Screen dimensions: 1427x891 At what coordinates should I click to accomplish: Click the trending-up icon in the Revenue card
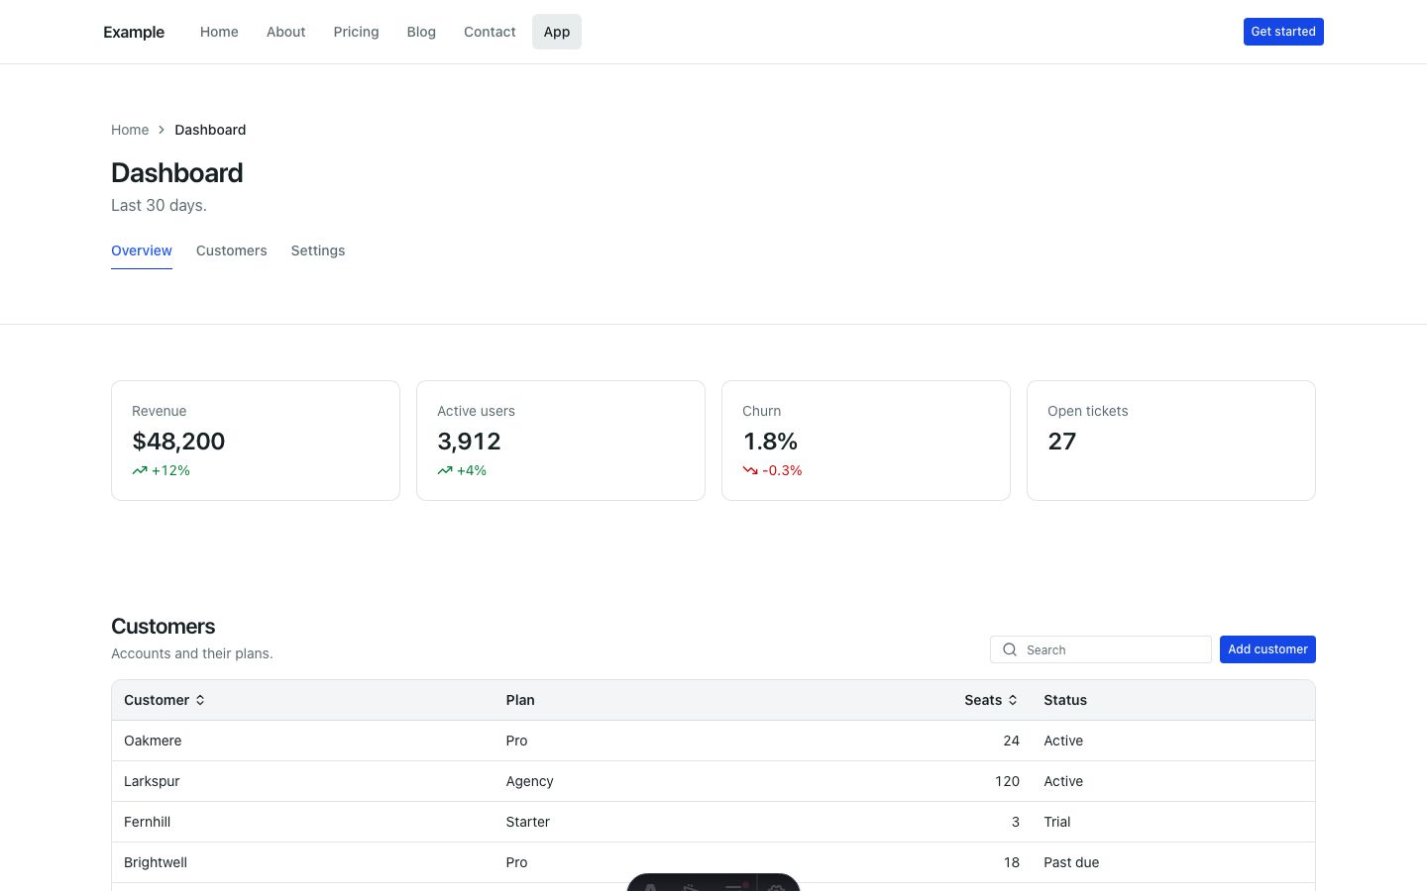tap(140, 470)
